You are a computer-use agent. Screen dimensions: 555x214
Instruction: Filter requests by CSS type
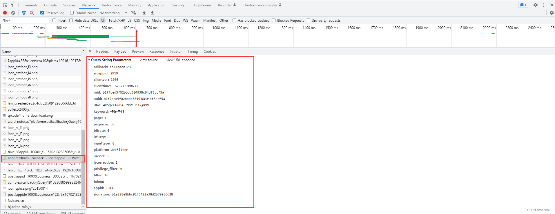[137, 21]
